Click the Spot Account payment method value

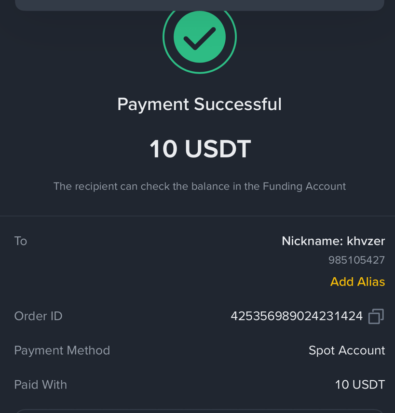pyautogui.click(x=347, y=350)
